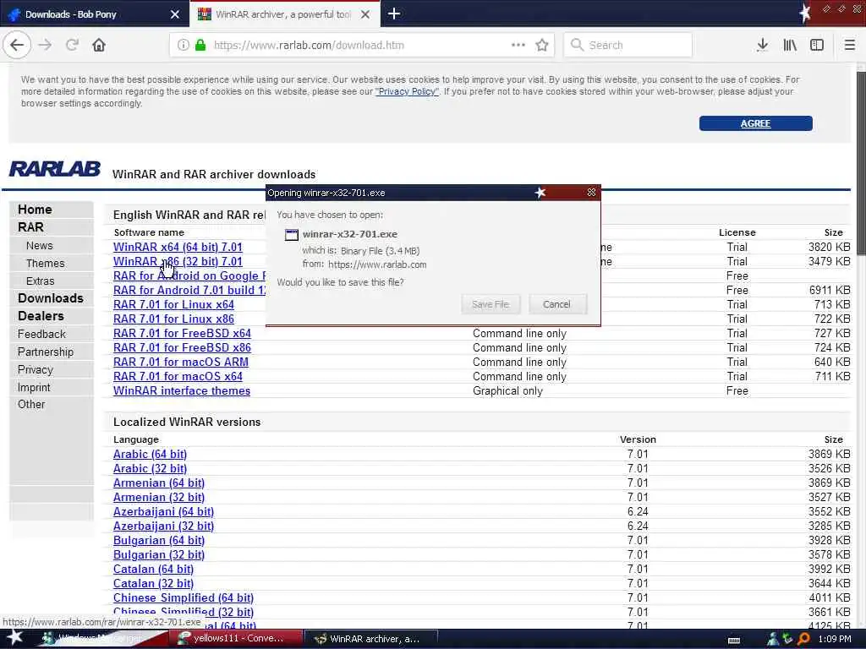The height and width of the screenshot is (649, 866).
Task: Click the winrar-x32-701.exe file icon
Action: (x=291, y=235)
